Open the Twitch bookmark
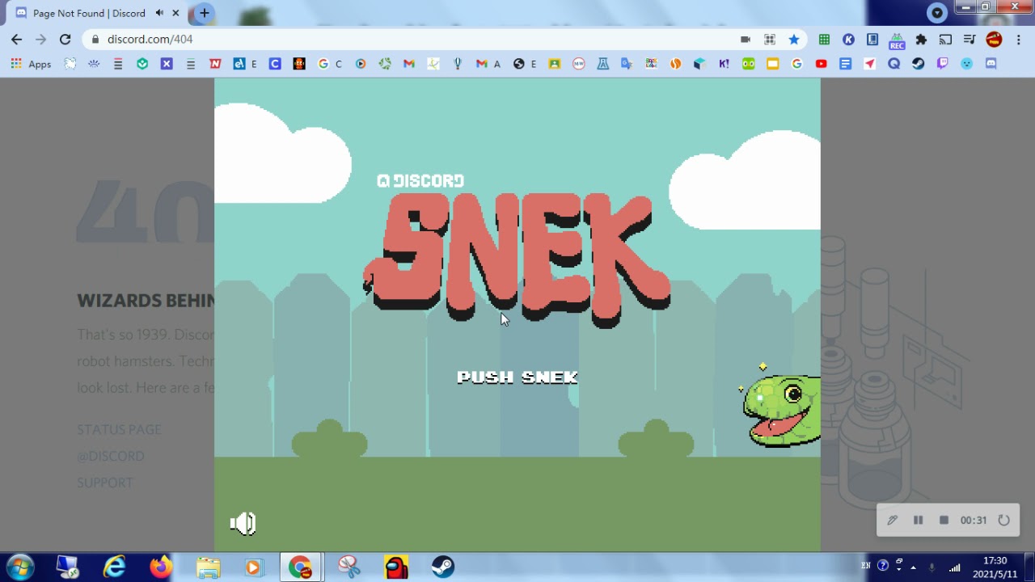Viewport: 1035px width, 582px height. (942, 64)
